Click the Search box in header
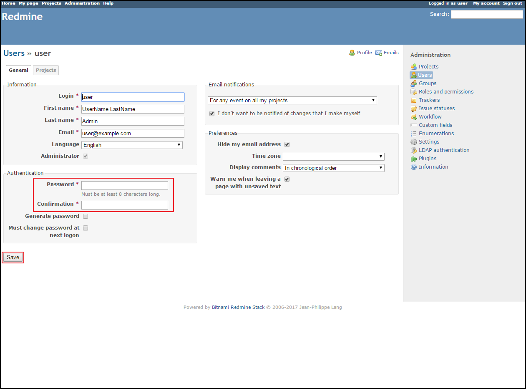 tap(487, 14)
